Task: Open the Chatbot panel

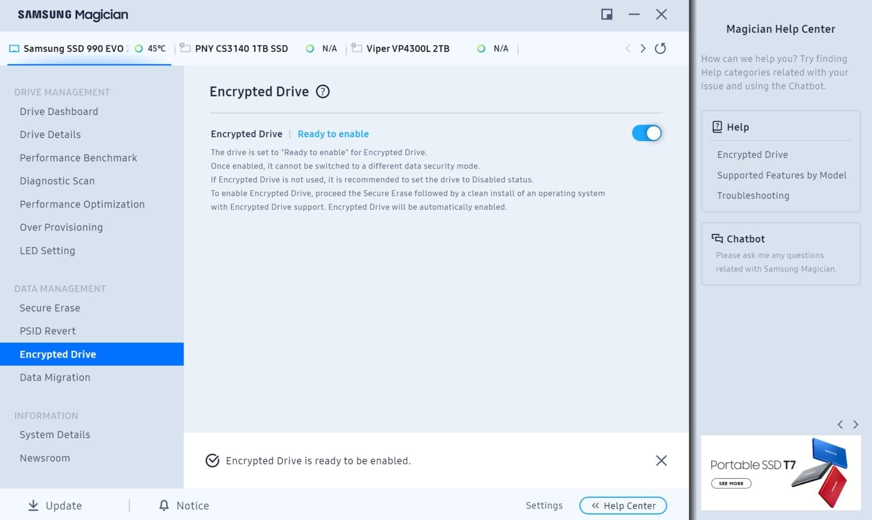Action: point(781,254)
